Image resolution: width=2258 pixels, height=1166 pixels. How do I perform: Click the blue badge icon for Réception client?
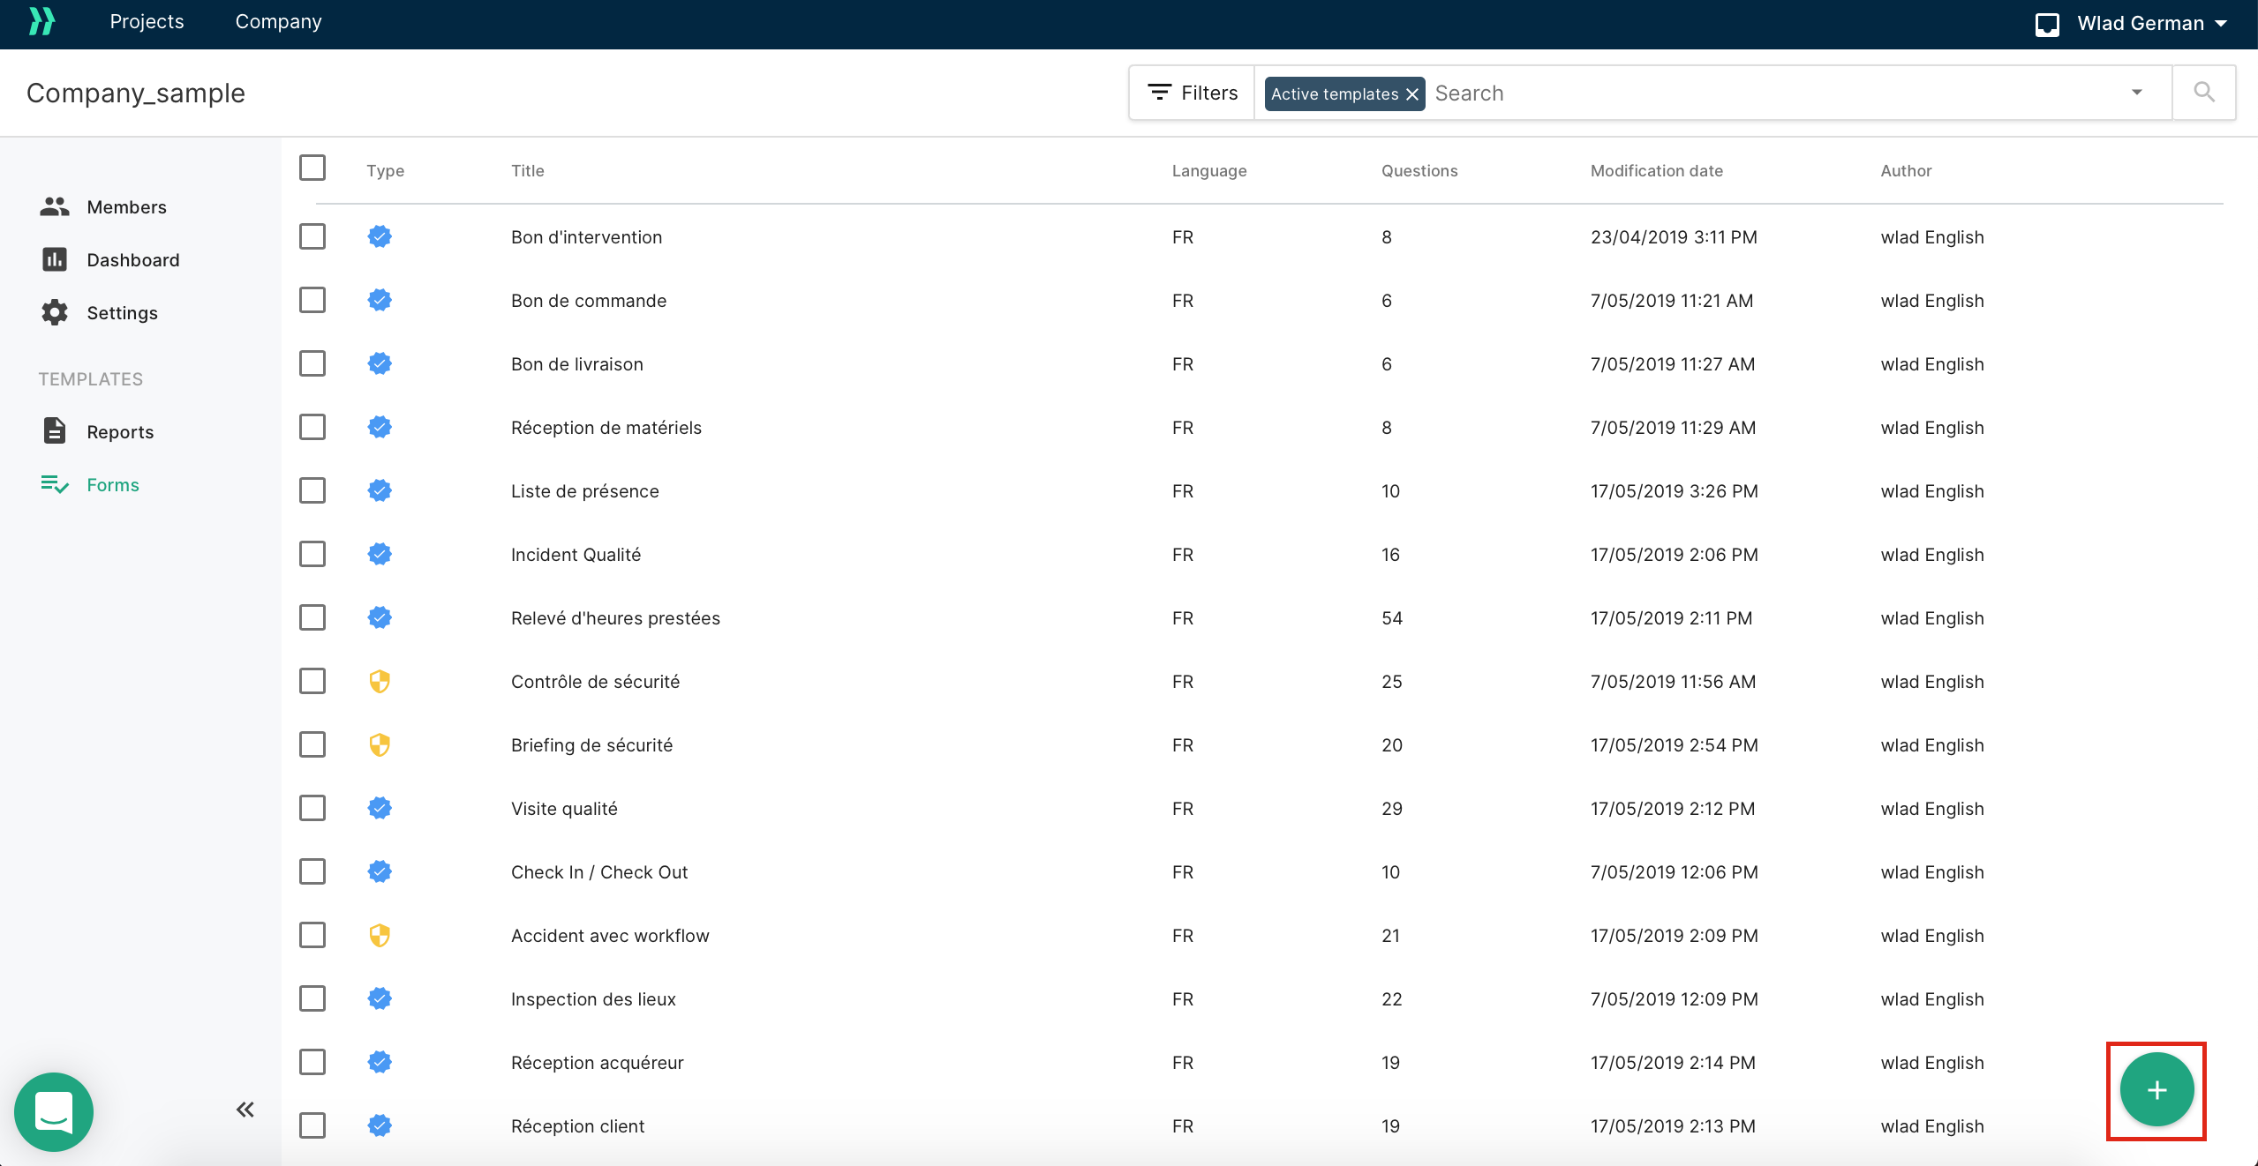[380, 1125]
